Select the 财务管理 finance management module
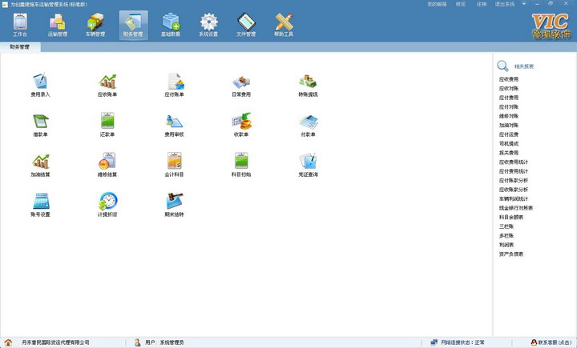 coord(133,25)
